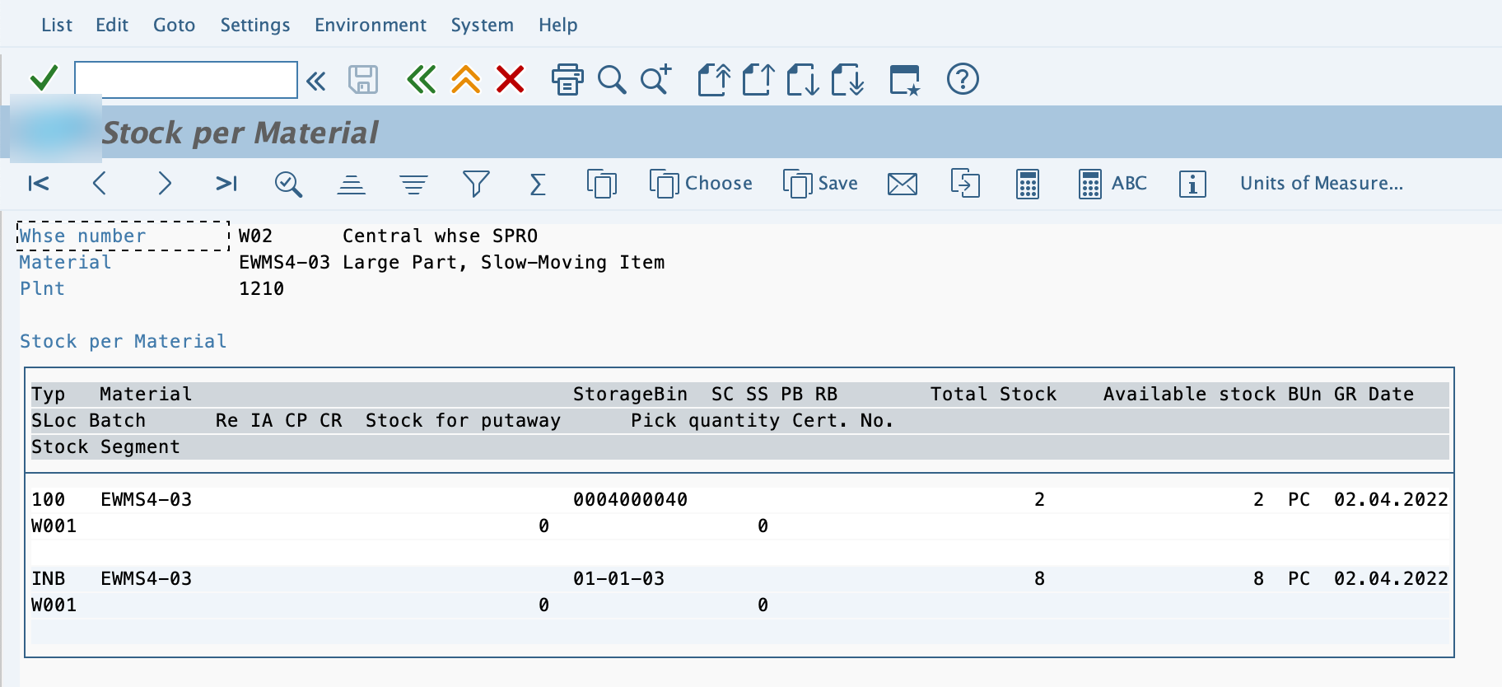
Task: Click the Summation sigma icon
Action: [537, 184]
